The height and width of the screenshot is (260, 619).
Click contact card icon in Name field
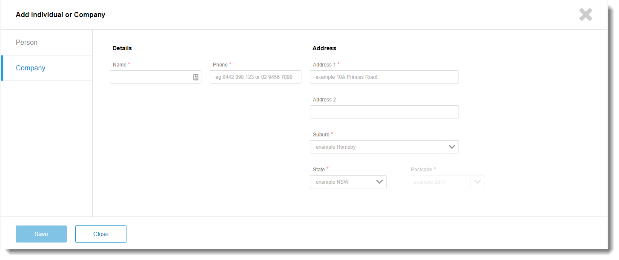coord(196,77)
